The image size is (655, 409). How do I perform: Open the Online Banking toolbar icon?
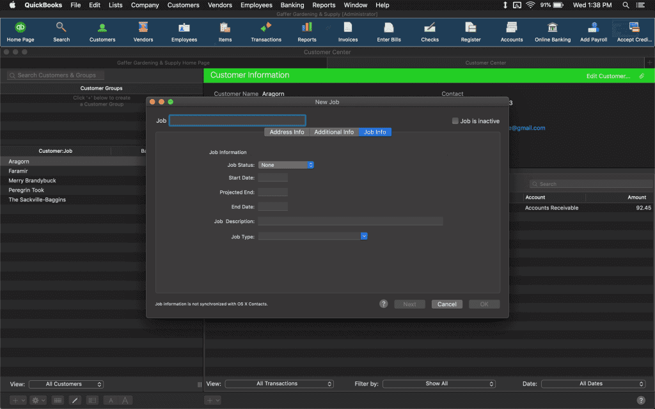point(553,32)
